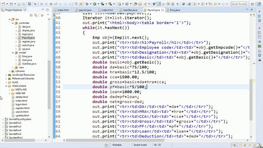
Task: Switch to the Emp.java editor tab
Action: [173, 10]
